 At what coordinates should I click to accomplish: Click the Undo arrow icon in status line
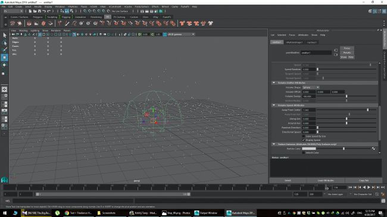44,11
